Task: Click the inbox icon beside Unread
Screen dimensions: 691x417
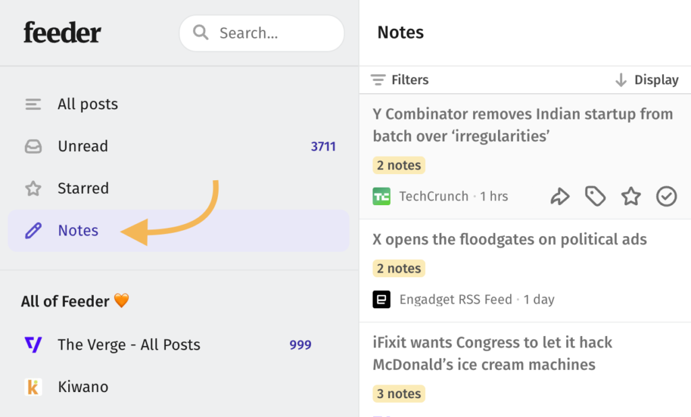Action: [x=33, y=146]
